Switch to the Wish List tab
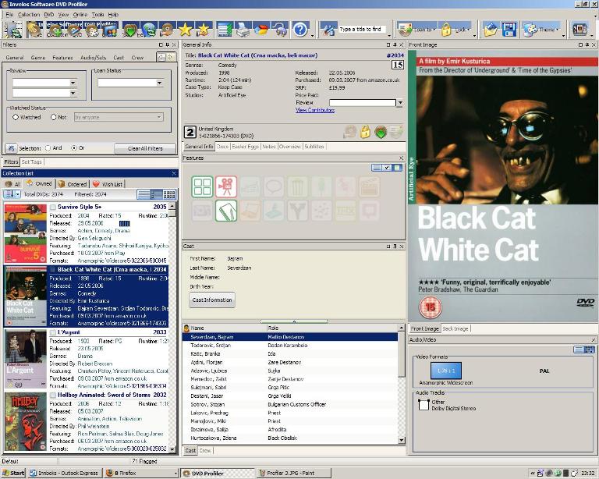Screen dimensions: 599x479 [x=108, y=184]
